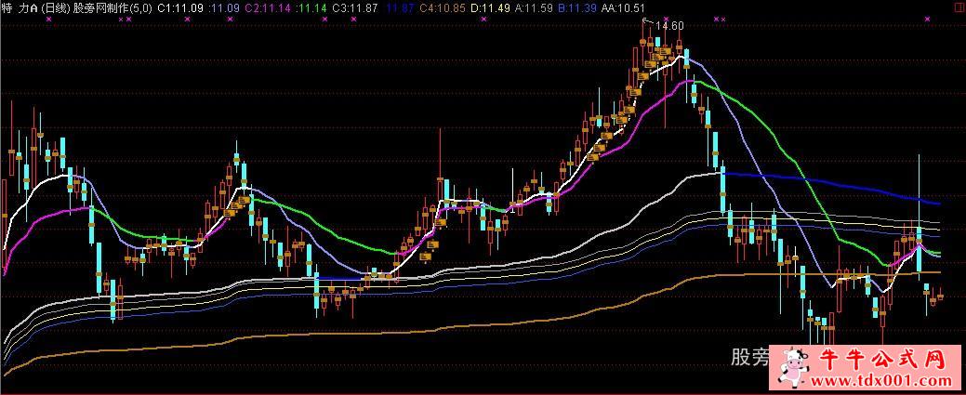Image resolution: width=966 pixels, height=395 pixels.
Task: Click the 股旁 watermark text near bottom
Action: [x=748, y=358]
